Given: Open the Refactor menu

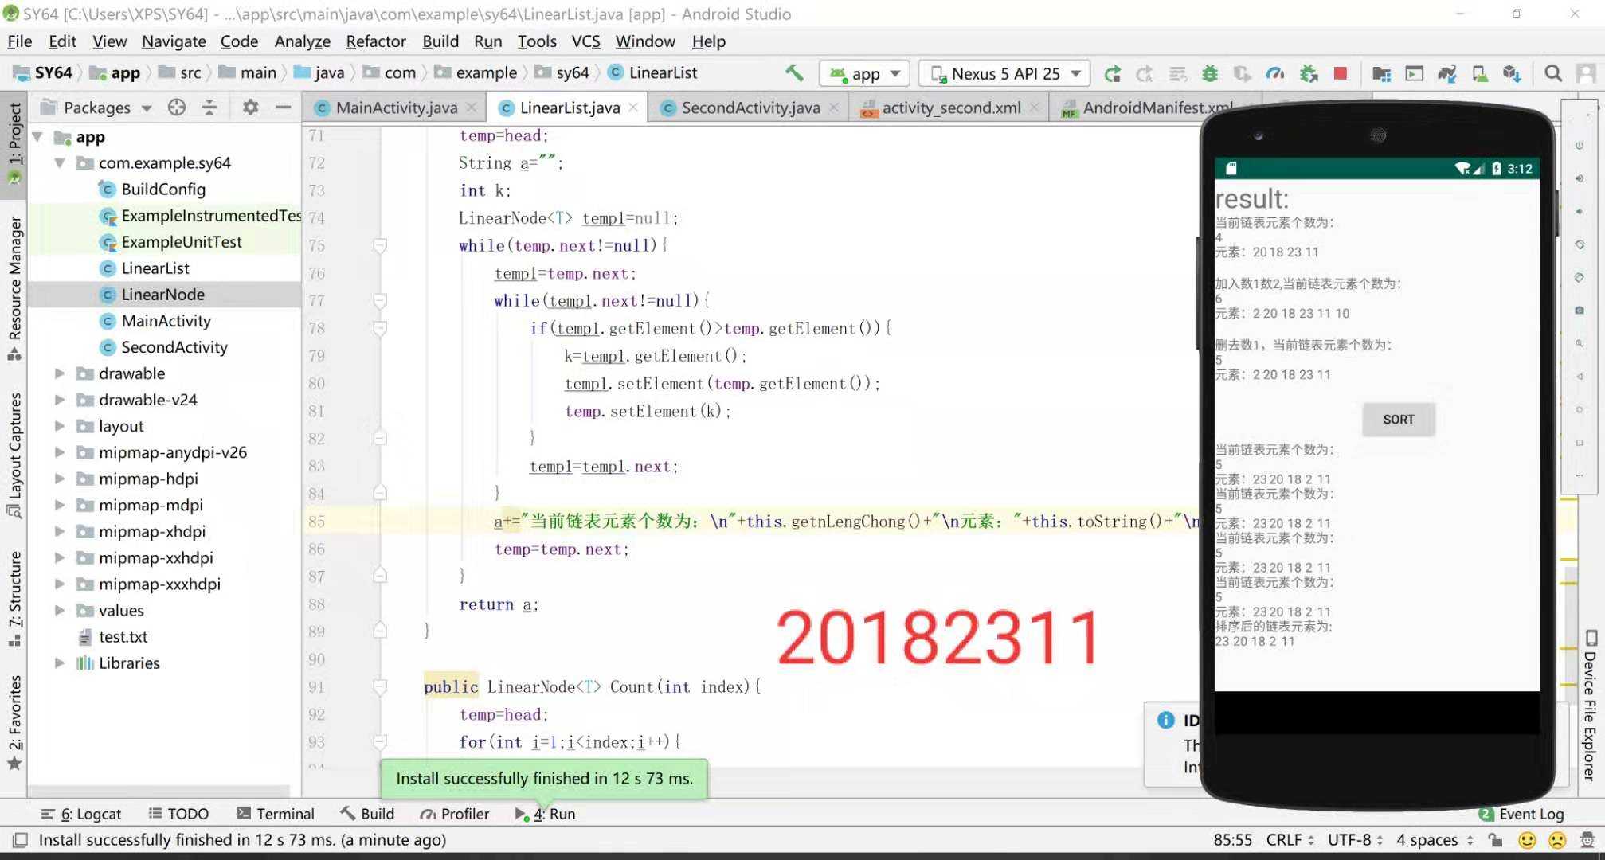Looking at the screenshot, I should click(376, 41).
